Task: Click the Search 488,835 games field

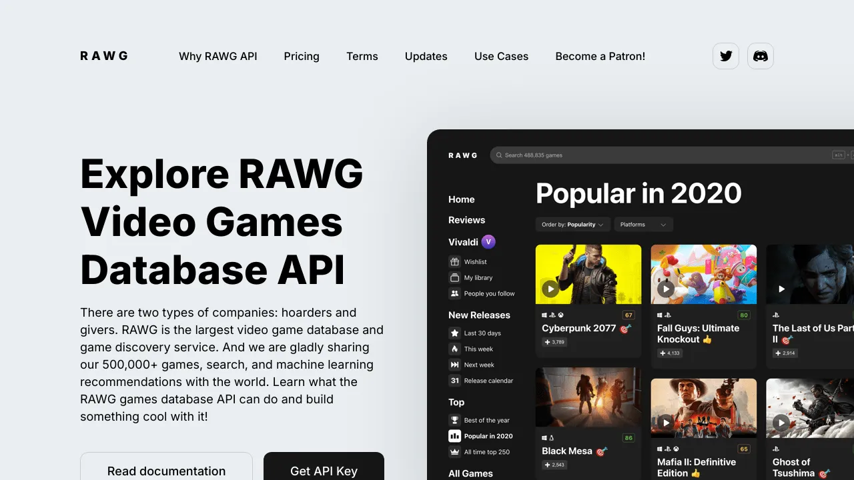Action: pyautogui.click(x=672, y=155)
